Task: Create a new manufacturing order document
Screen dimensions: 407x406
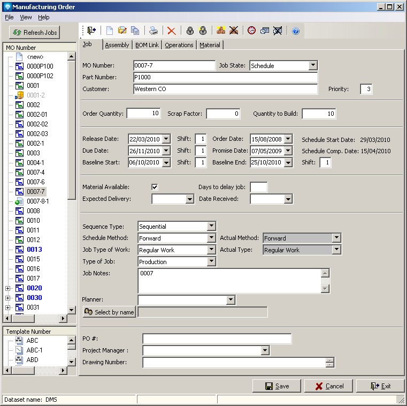Action: pos(109,31)
